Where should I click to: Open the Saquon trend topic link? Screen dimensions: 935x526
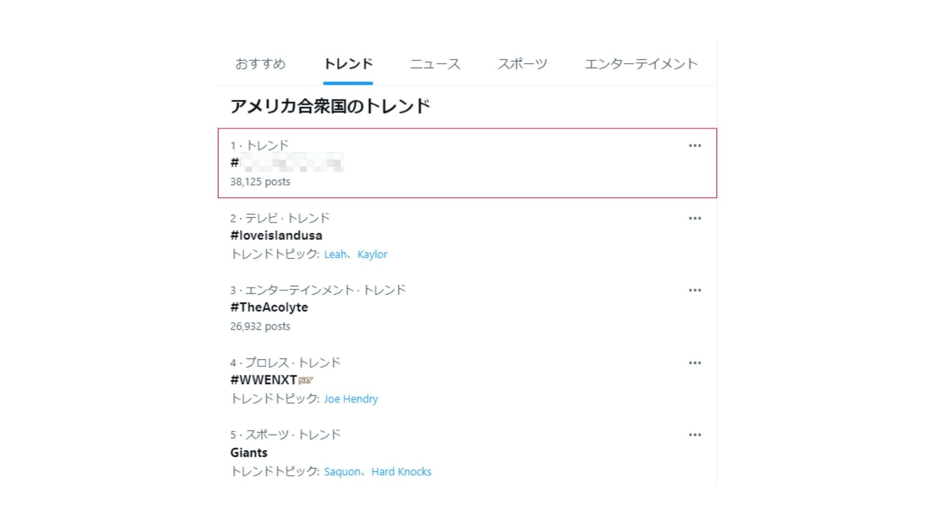[342, 471]
